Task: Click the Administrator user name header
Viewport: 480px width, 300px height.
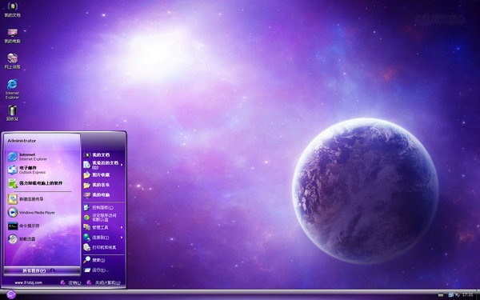Action: click(22, 141)
